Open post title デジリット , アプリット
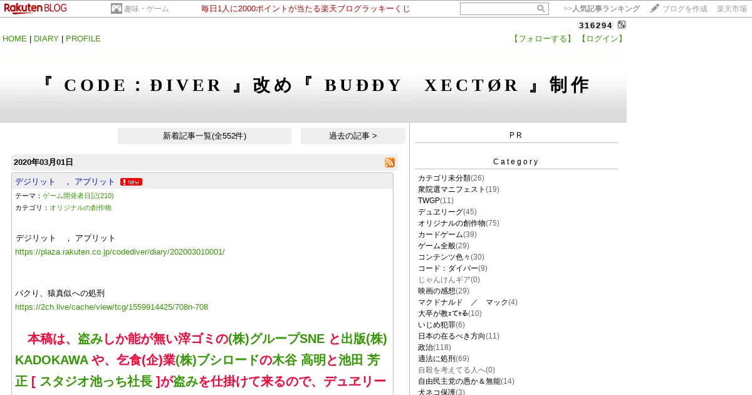752x395 pixels. click(65, 182)
